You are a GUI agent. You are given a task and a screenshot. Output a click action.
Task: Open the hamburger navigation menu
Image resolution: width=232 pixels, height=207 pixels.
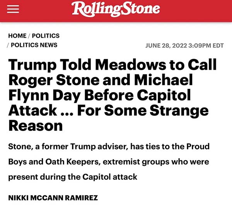coord(13,10)
